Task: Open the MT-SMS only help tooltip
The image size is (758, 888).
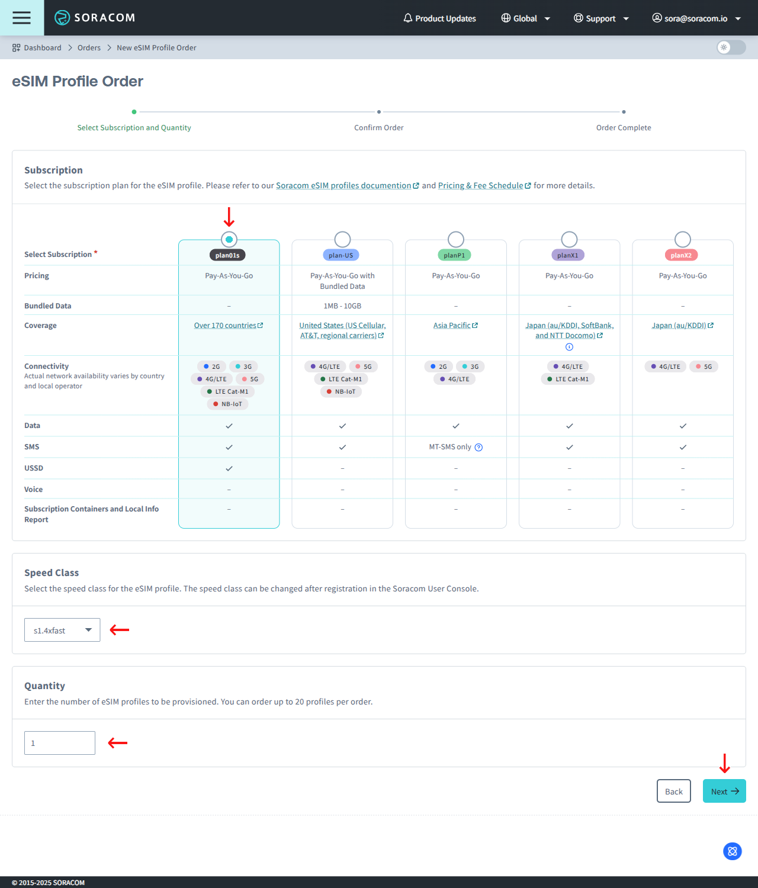Action: point(478,447)
